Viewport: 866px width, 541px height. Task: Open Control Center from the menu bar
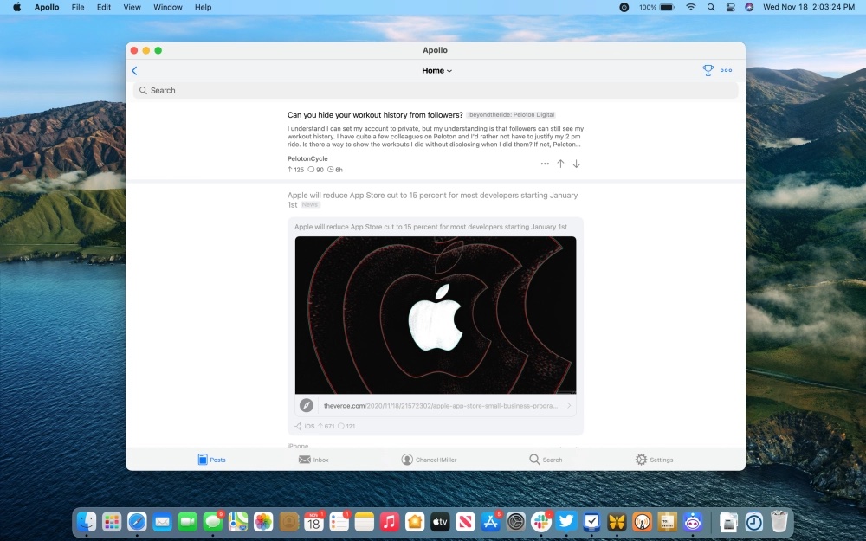(730, 7)
